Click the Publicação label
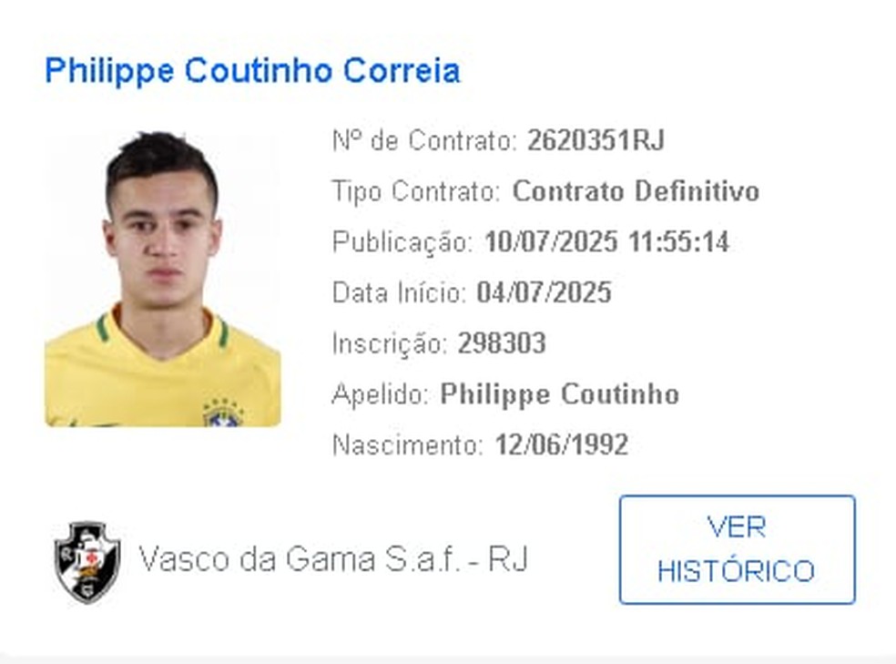 coord(403,242)
